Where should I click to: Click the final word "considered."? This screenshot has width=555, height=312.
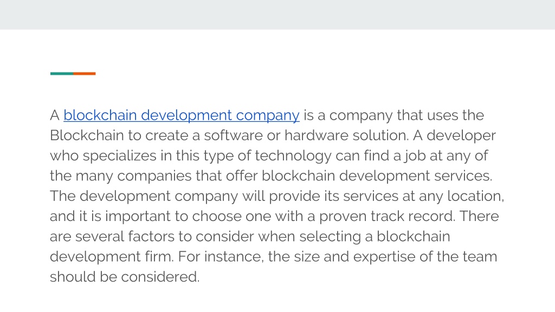pyautogui.click(x=160, y=277)
